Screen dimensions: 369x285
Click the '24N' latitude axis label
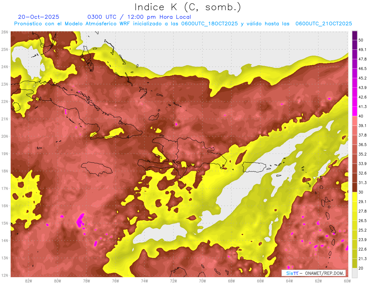[5, 67]
